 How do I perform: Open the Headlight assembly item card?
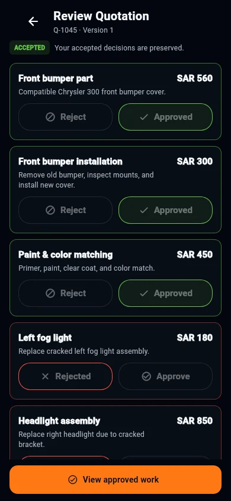pos(115,433)
